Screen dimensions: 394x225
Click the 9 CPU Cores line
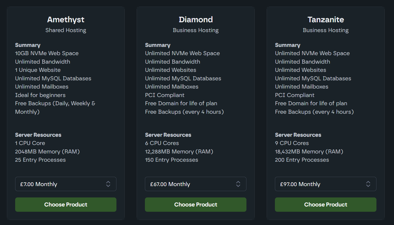point(292,143)
